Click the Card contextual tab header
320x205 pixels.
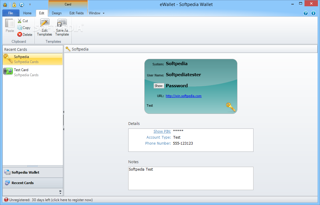click(68, 4)
